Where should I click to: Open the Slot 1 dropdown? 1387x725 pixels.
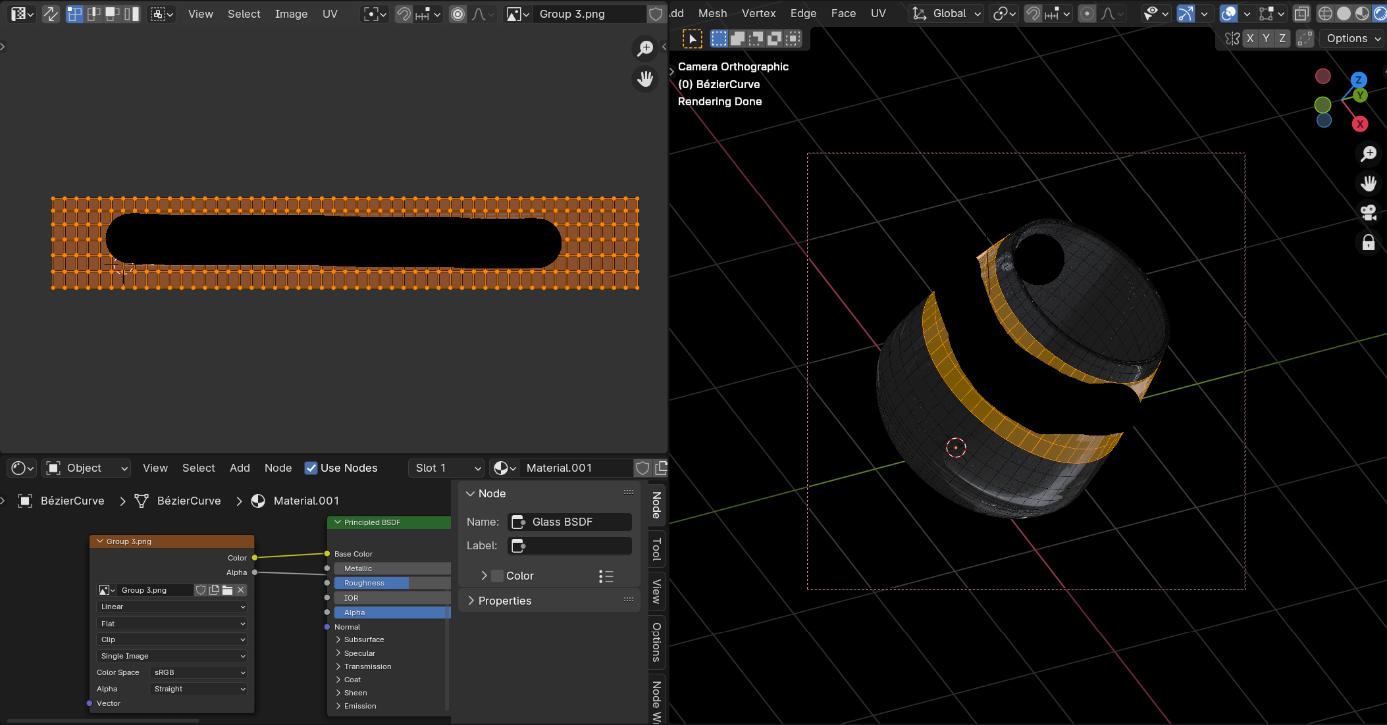448,468
